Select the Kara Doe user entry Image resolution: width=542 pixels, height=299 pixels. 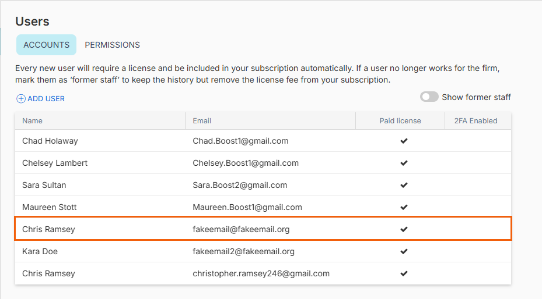point(263,251)
